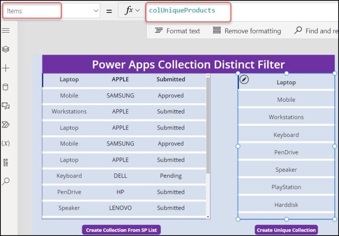Open the Advanced tools icon
The width and height of the screenshot is (339, 236).
(6, 162)
